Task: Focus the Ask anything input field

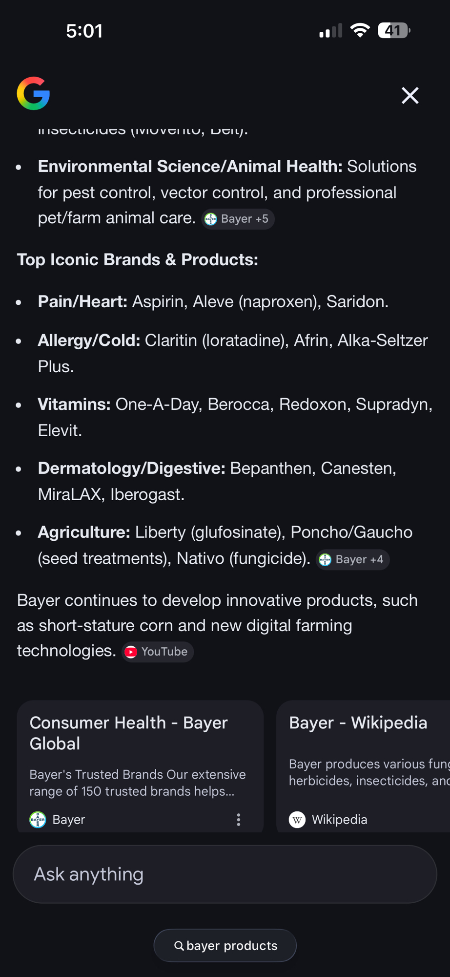Action: (225, 874)
